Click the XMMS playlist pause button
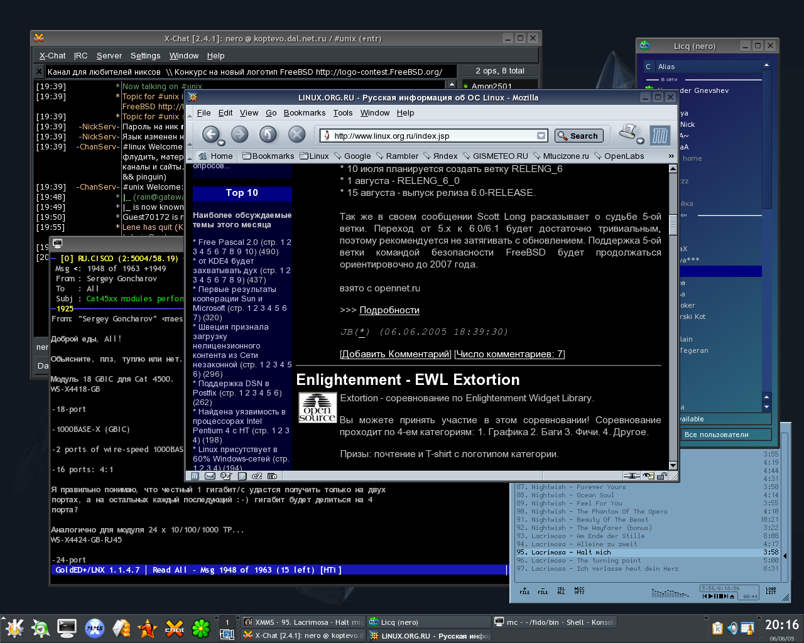Viewport: 804px width, 643px height. click(717, 597)
